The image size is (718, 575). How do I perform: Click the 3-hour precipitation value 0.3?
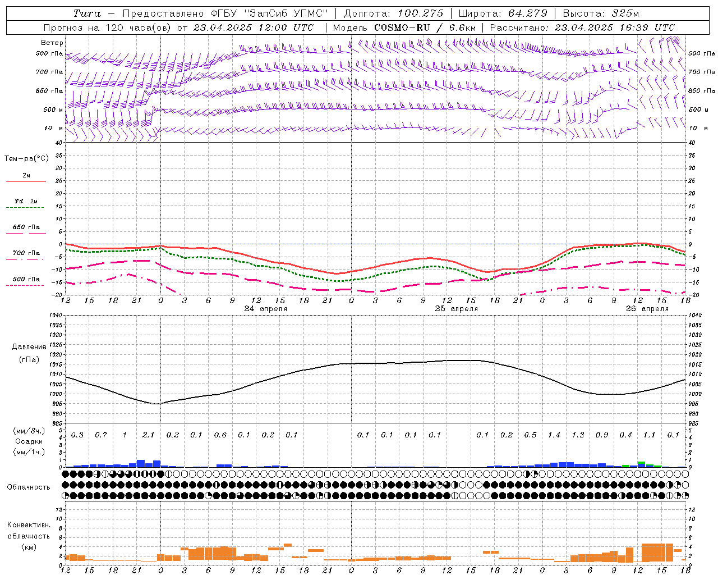[x=77, y=435]
